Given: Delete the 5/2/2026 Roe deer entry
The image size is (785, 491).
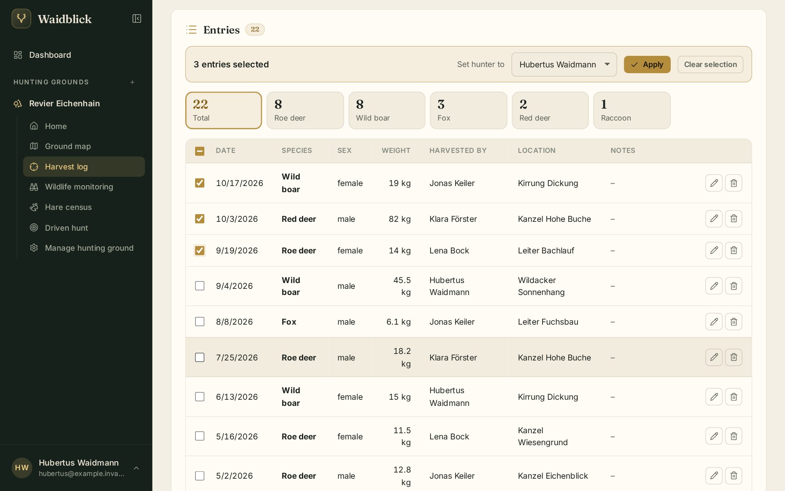Looking at the screenshot, I should point(733,476).
